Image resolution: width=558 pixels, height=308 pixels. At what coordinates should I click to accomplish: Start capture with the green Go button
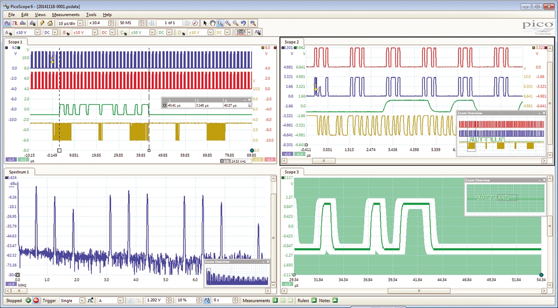(x=27, y=301)
